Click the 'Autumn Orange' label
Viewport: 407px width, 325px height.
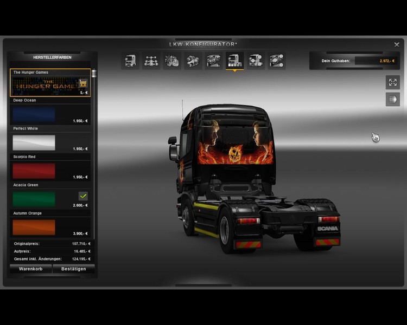tap(28, 213)
